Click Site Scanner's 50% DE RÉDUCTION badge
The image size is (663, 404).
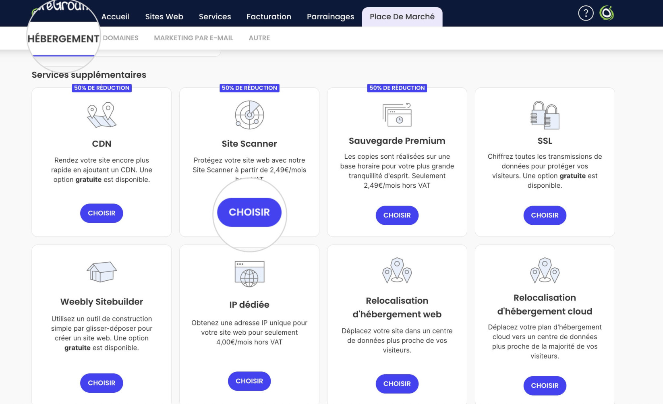tap(249, 88)
